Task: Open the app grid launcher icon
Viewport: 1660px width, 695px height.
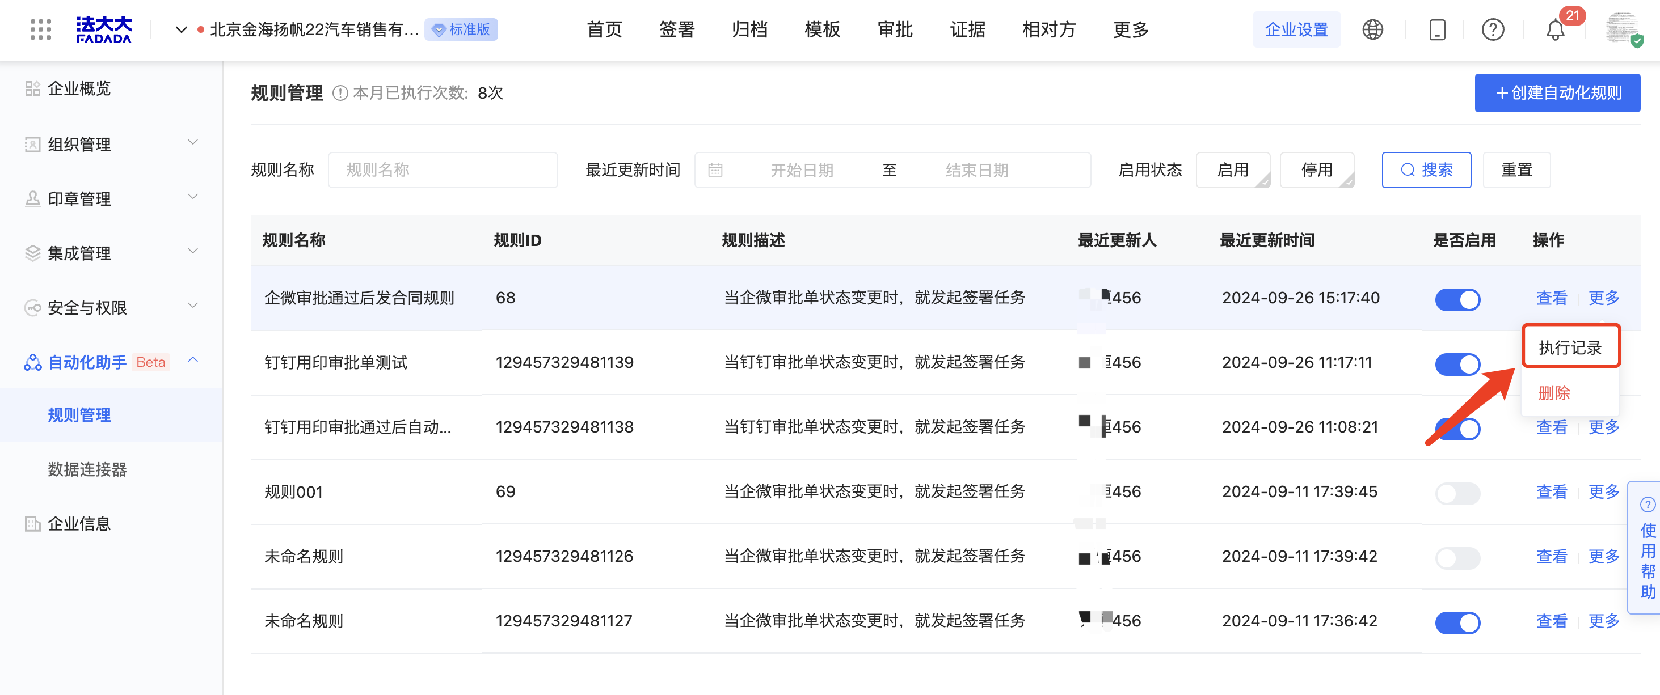Action: point(41,29)
